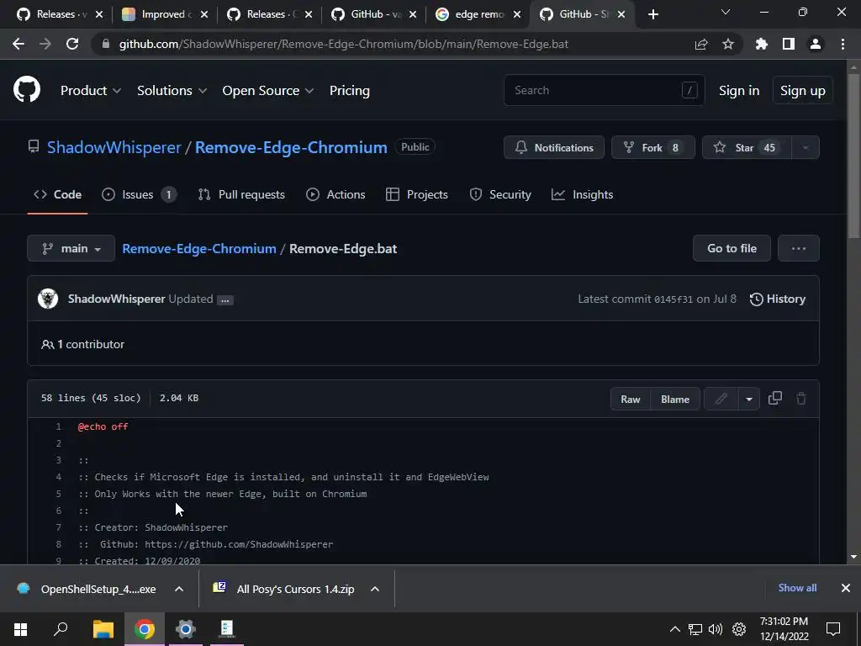Open Star lists dropdown arrow
The height and width of the screenshot is (646, 861).
click(806, 147)
